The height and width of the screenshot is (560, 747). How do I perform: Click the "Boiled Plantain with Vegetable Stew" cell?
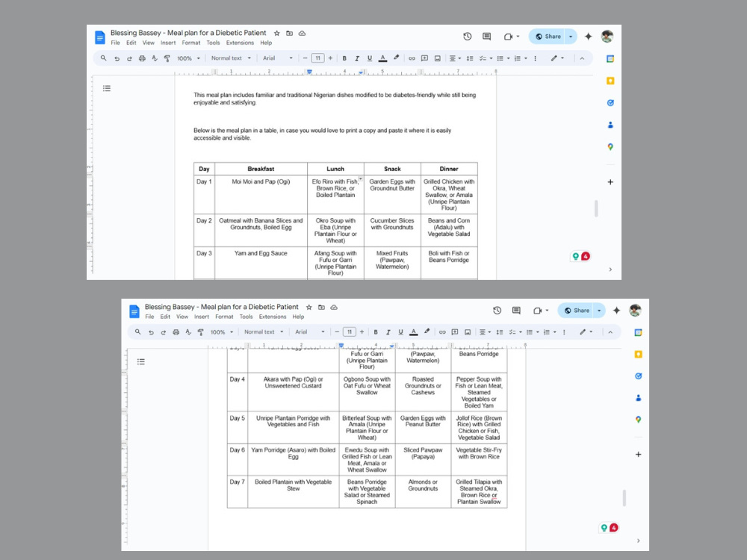293,491
